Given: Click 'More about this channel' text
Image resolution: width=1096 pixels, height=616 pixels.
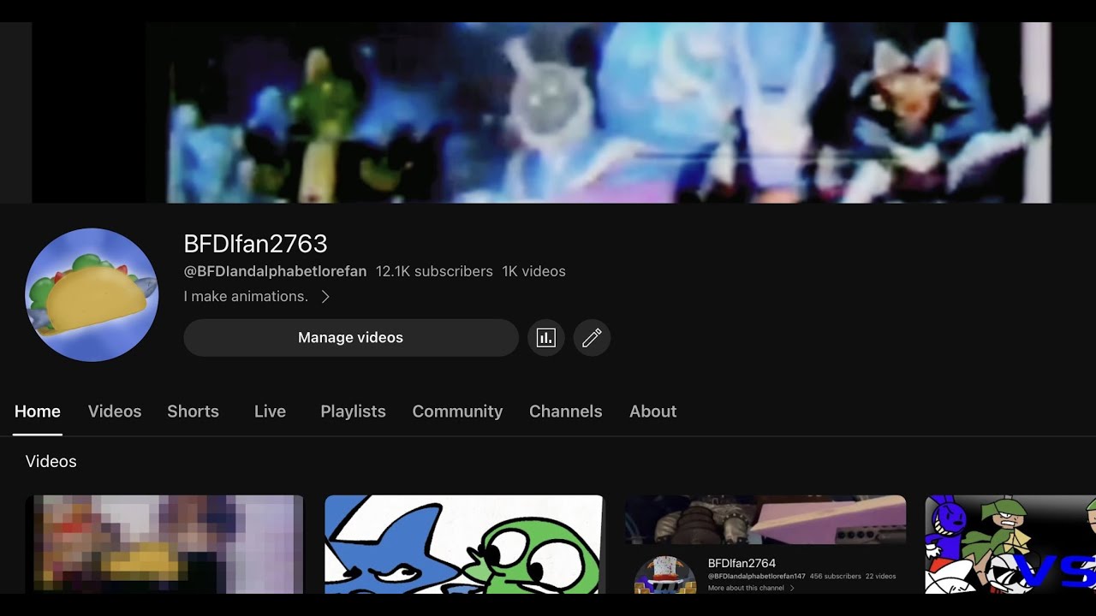Looking at the screenshot, I should coord(746,588).
